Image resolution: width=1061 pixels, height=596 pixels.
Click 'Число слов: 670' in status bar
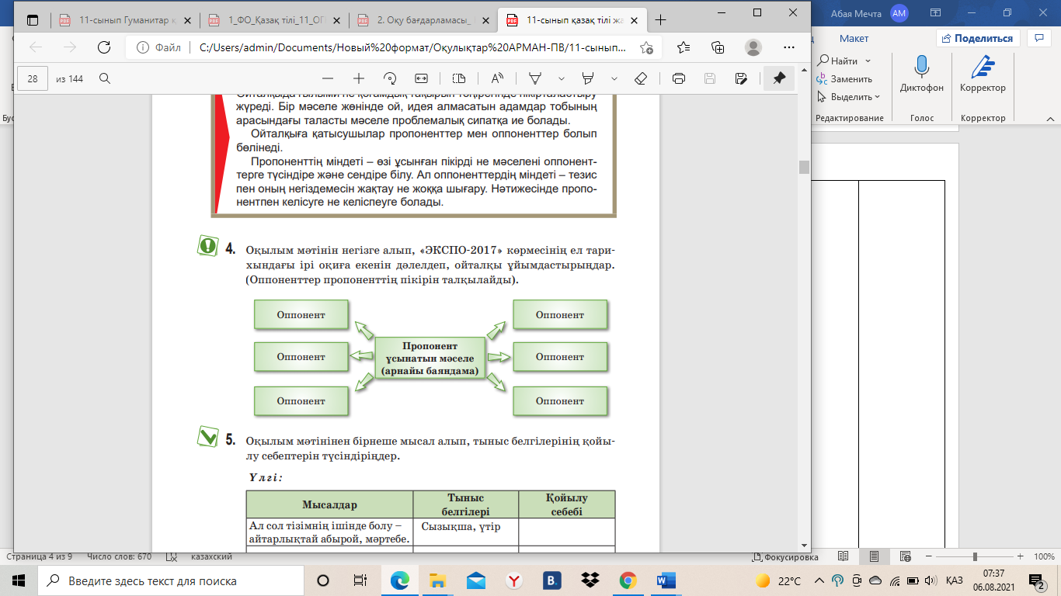pos(119,557)
